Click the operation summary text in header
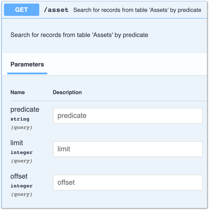Viewport: 209px width, 210px height. pyautogui.click(x=137, y=10)
